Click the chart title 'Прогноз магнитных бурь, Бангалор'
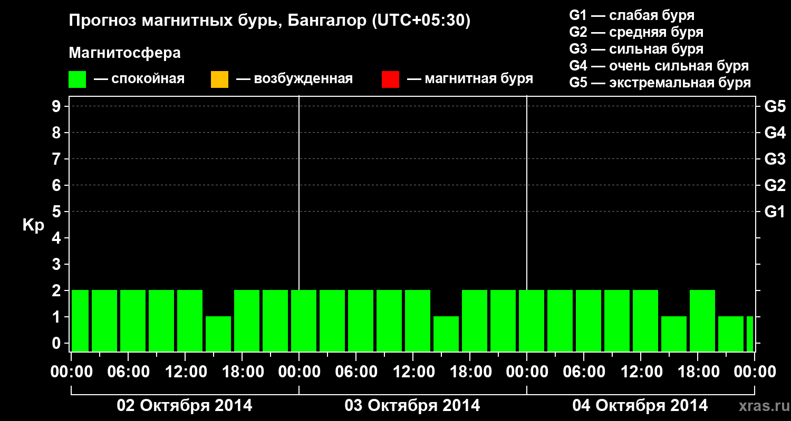Viewport: 791px width, 421px height. click(x=218, y=21)
